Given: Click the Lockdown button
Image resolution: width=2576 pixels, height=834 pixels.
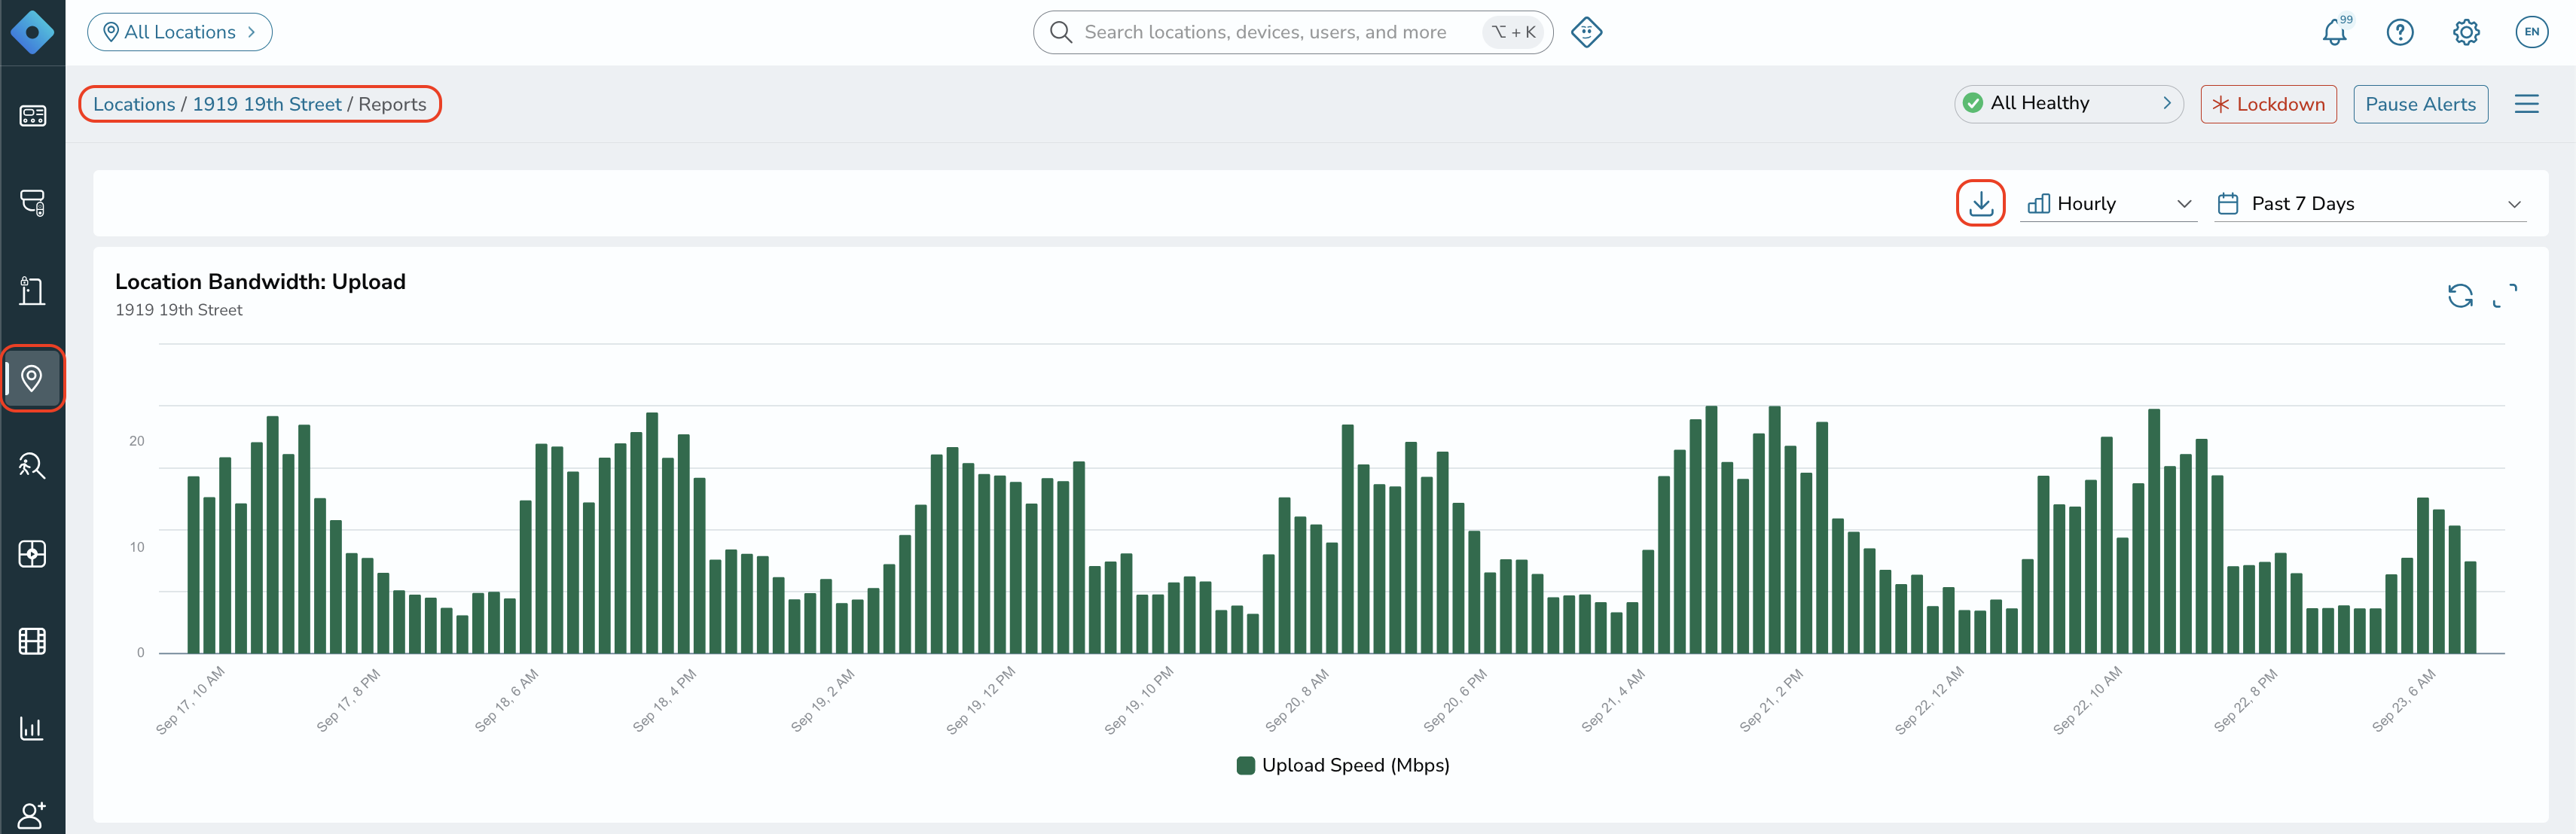Looking at the screenshot, I should 2267,104.
